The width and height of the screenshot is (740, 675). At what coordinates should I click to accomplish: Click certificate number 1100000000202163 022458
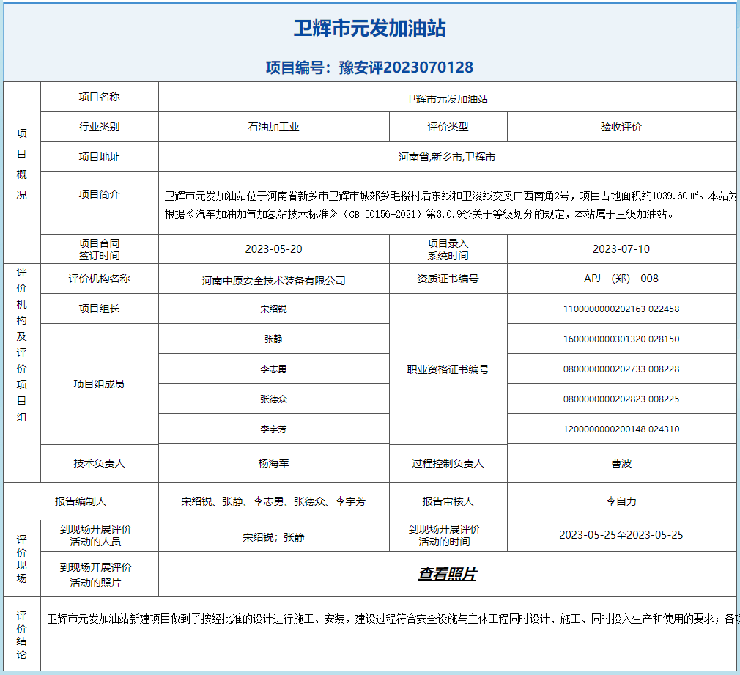621,309
